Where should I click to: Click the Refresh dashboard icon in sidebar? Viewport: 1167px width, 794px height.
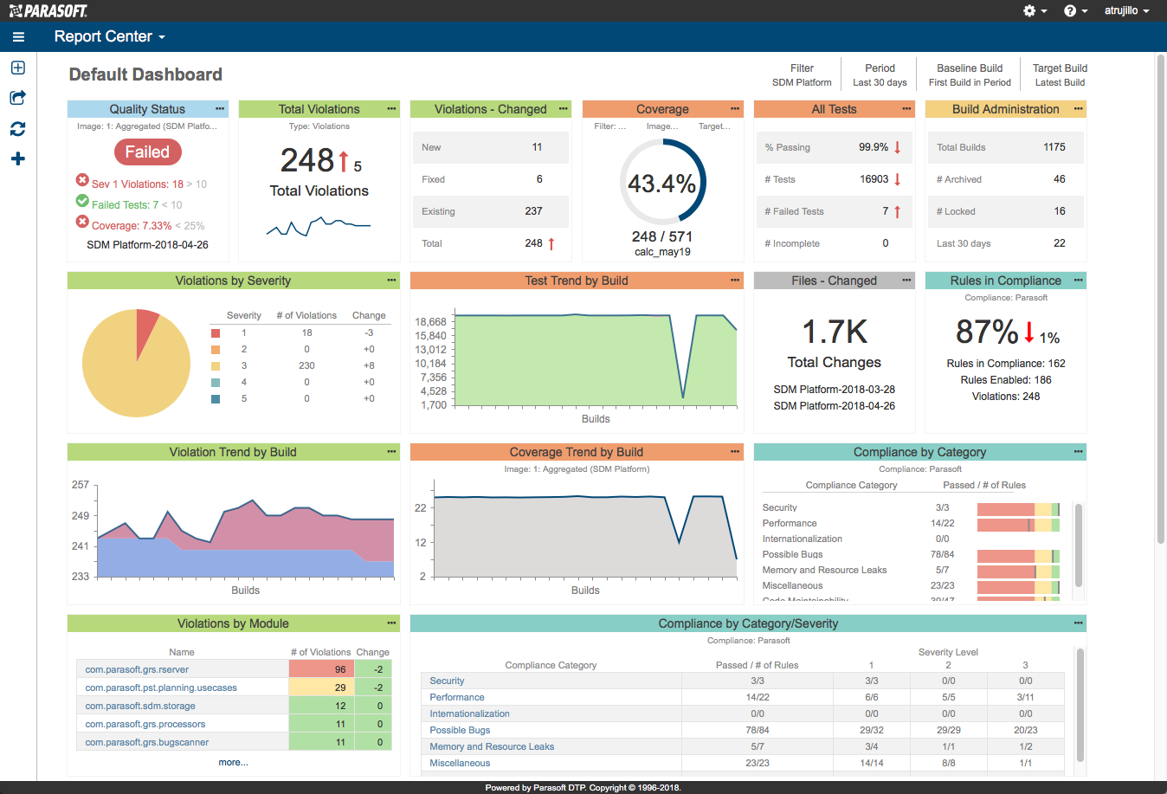(x=18, y=128)
